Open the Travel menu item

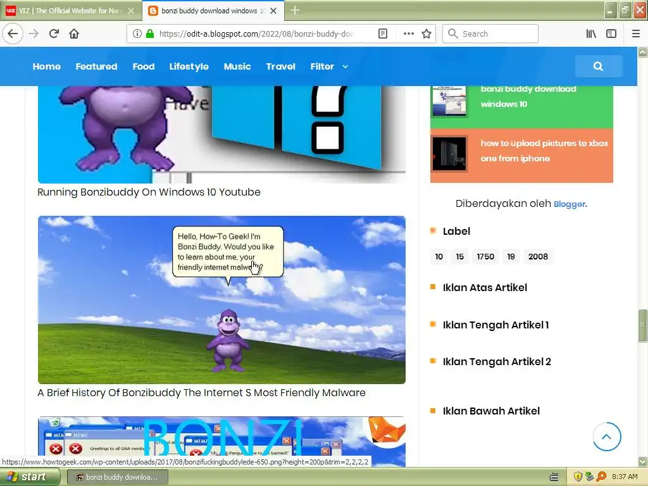tap(280, 66)
